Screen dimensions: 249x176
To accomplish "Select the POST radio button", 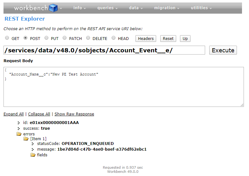I will tap(25, 38).
